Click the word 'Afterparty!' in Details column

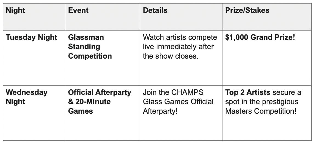coord(160,111)
